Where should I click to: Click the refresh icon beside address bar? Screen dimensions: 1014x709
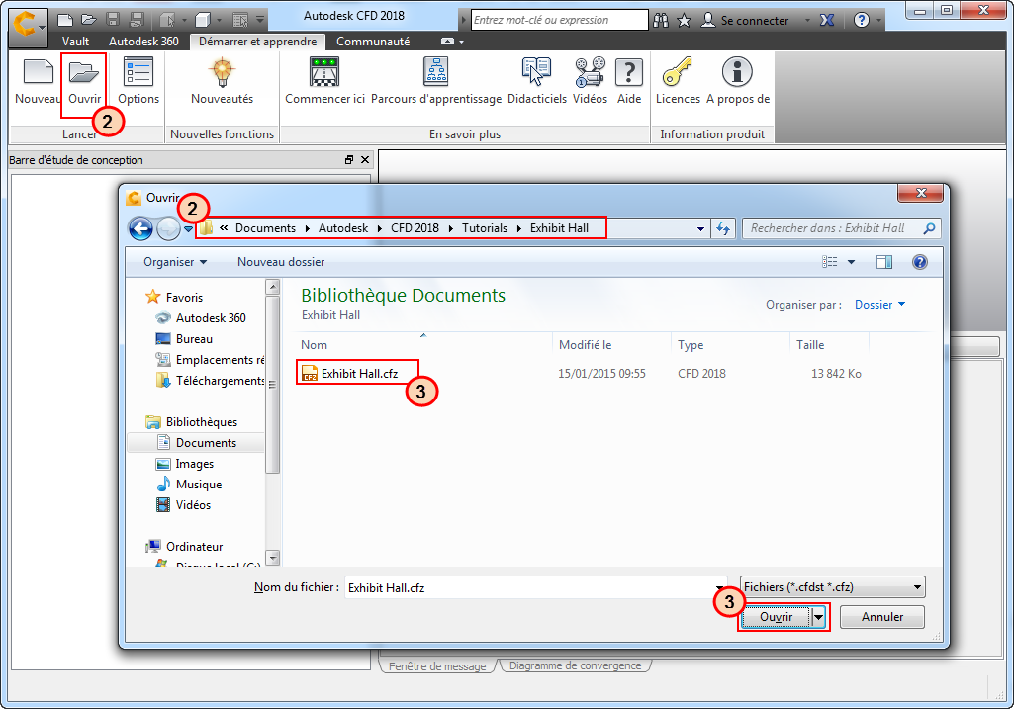click(723, 228)
